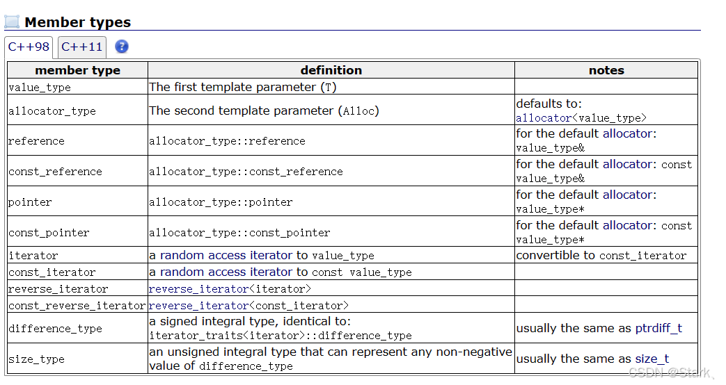The width and height of the screenshot is (726, 385).
Task: Open allocator link in const_pointer row notes
Action: coord(627,225)
